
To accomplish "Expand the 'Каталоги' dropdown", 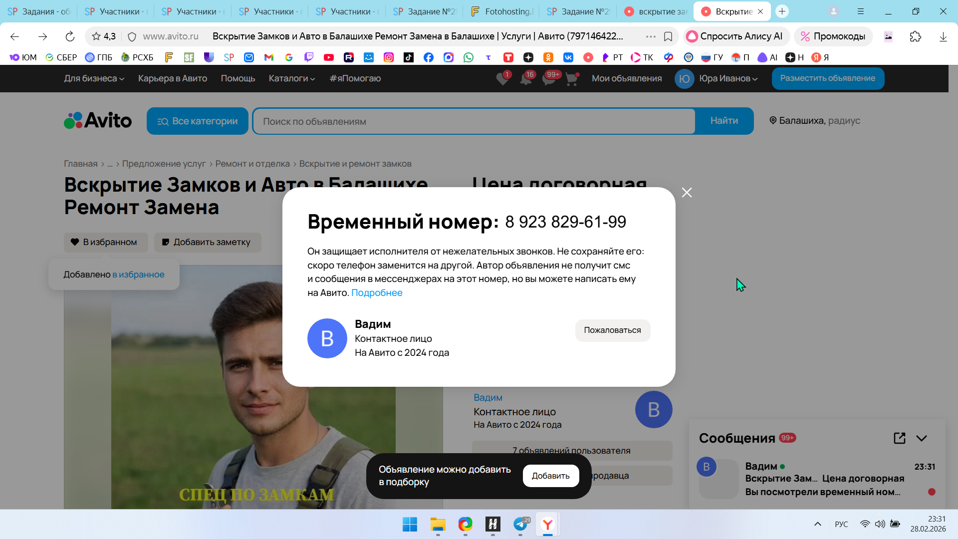I will tap(291, 78).
